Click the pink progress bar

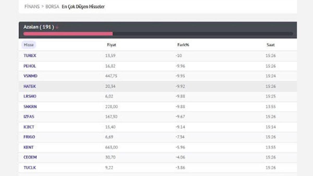[68, 33]
